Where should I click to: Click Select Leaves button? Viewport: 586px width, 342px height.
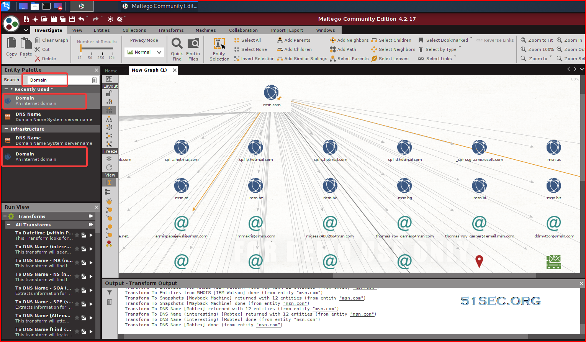[x=390, y=59]
